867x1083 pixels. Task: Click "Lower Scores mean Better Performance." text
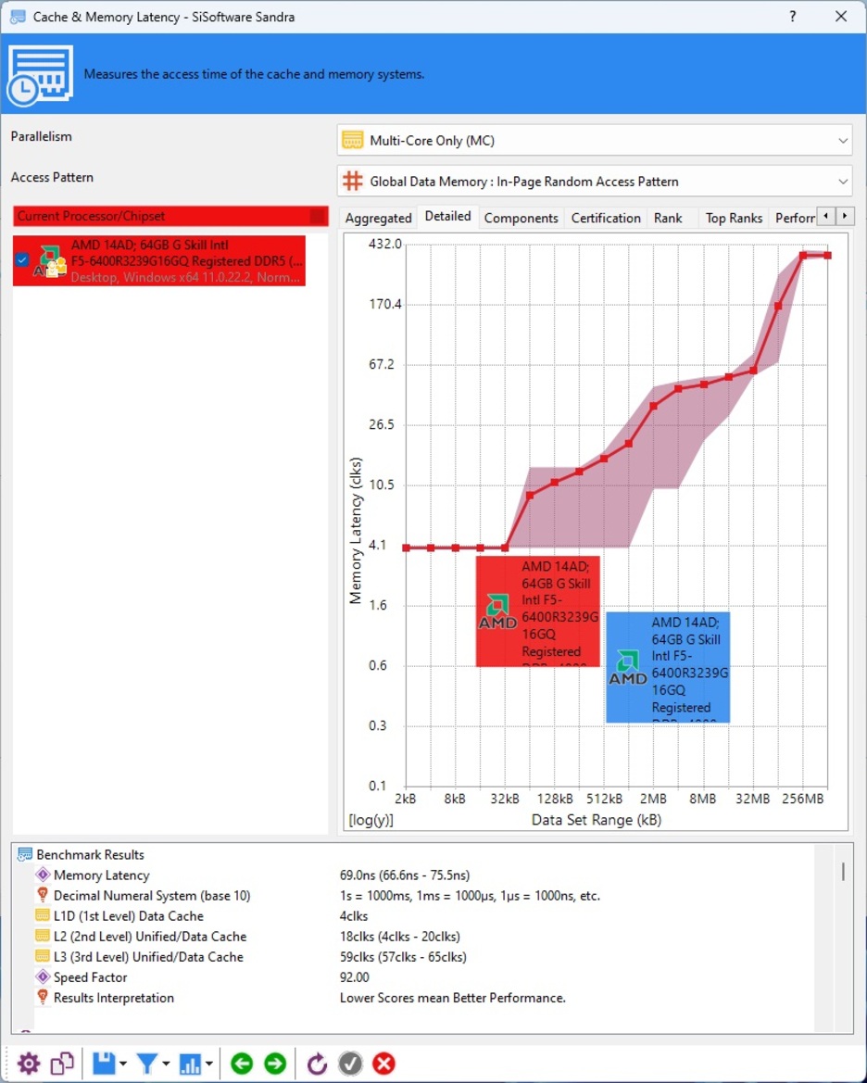pyautogui.click(x=453, y=998)
